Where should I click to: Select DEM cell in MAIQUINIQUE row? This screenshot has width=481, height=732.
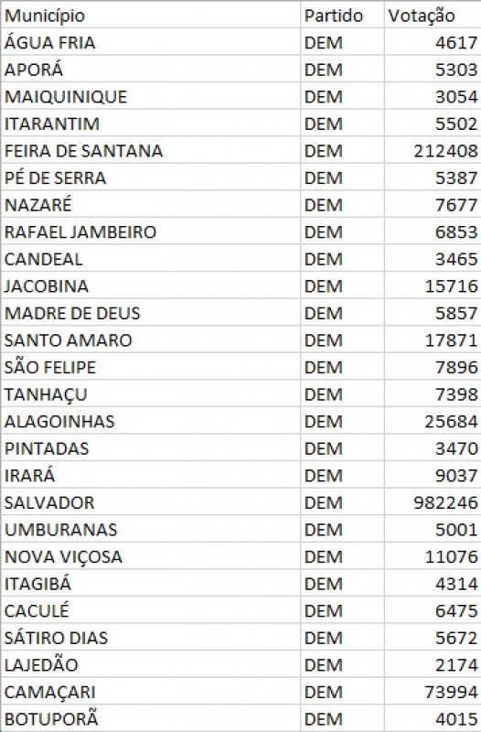click(x=342, y=96)
